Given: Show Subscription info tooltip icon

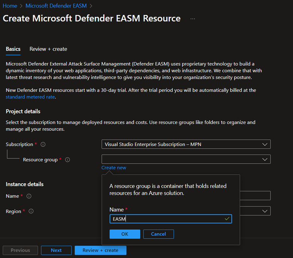Looking at the screenshot, I should (43, 145).
